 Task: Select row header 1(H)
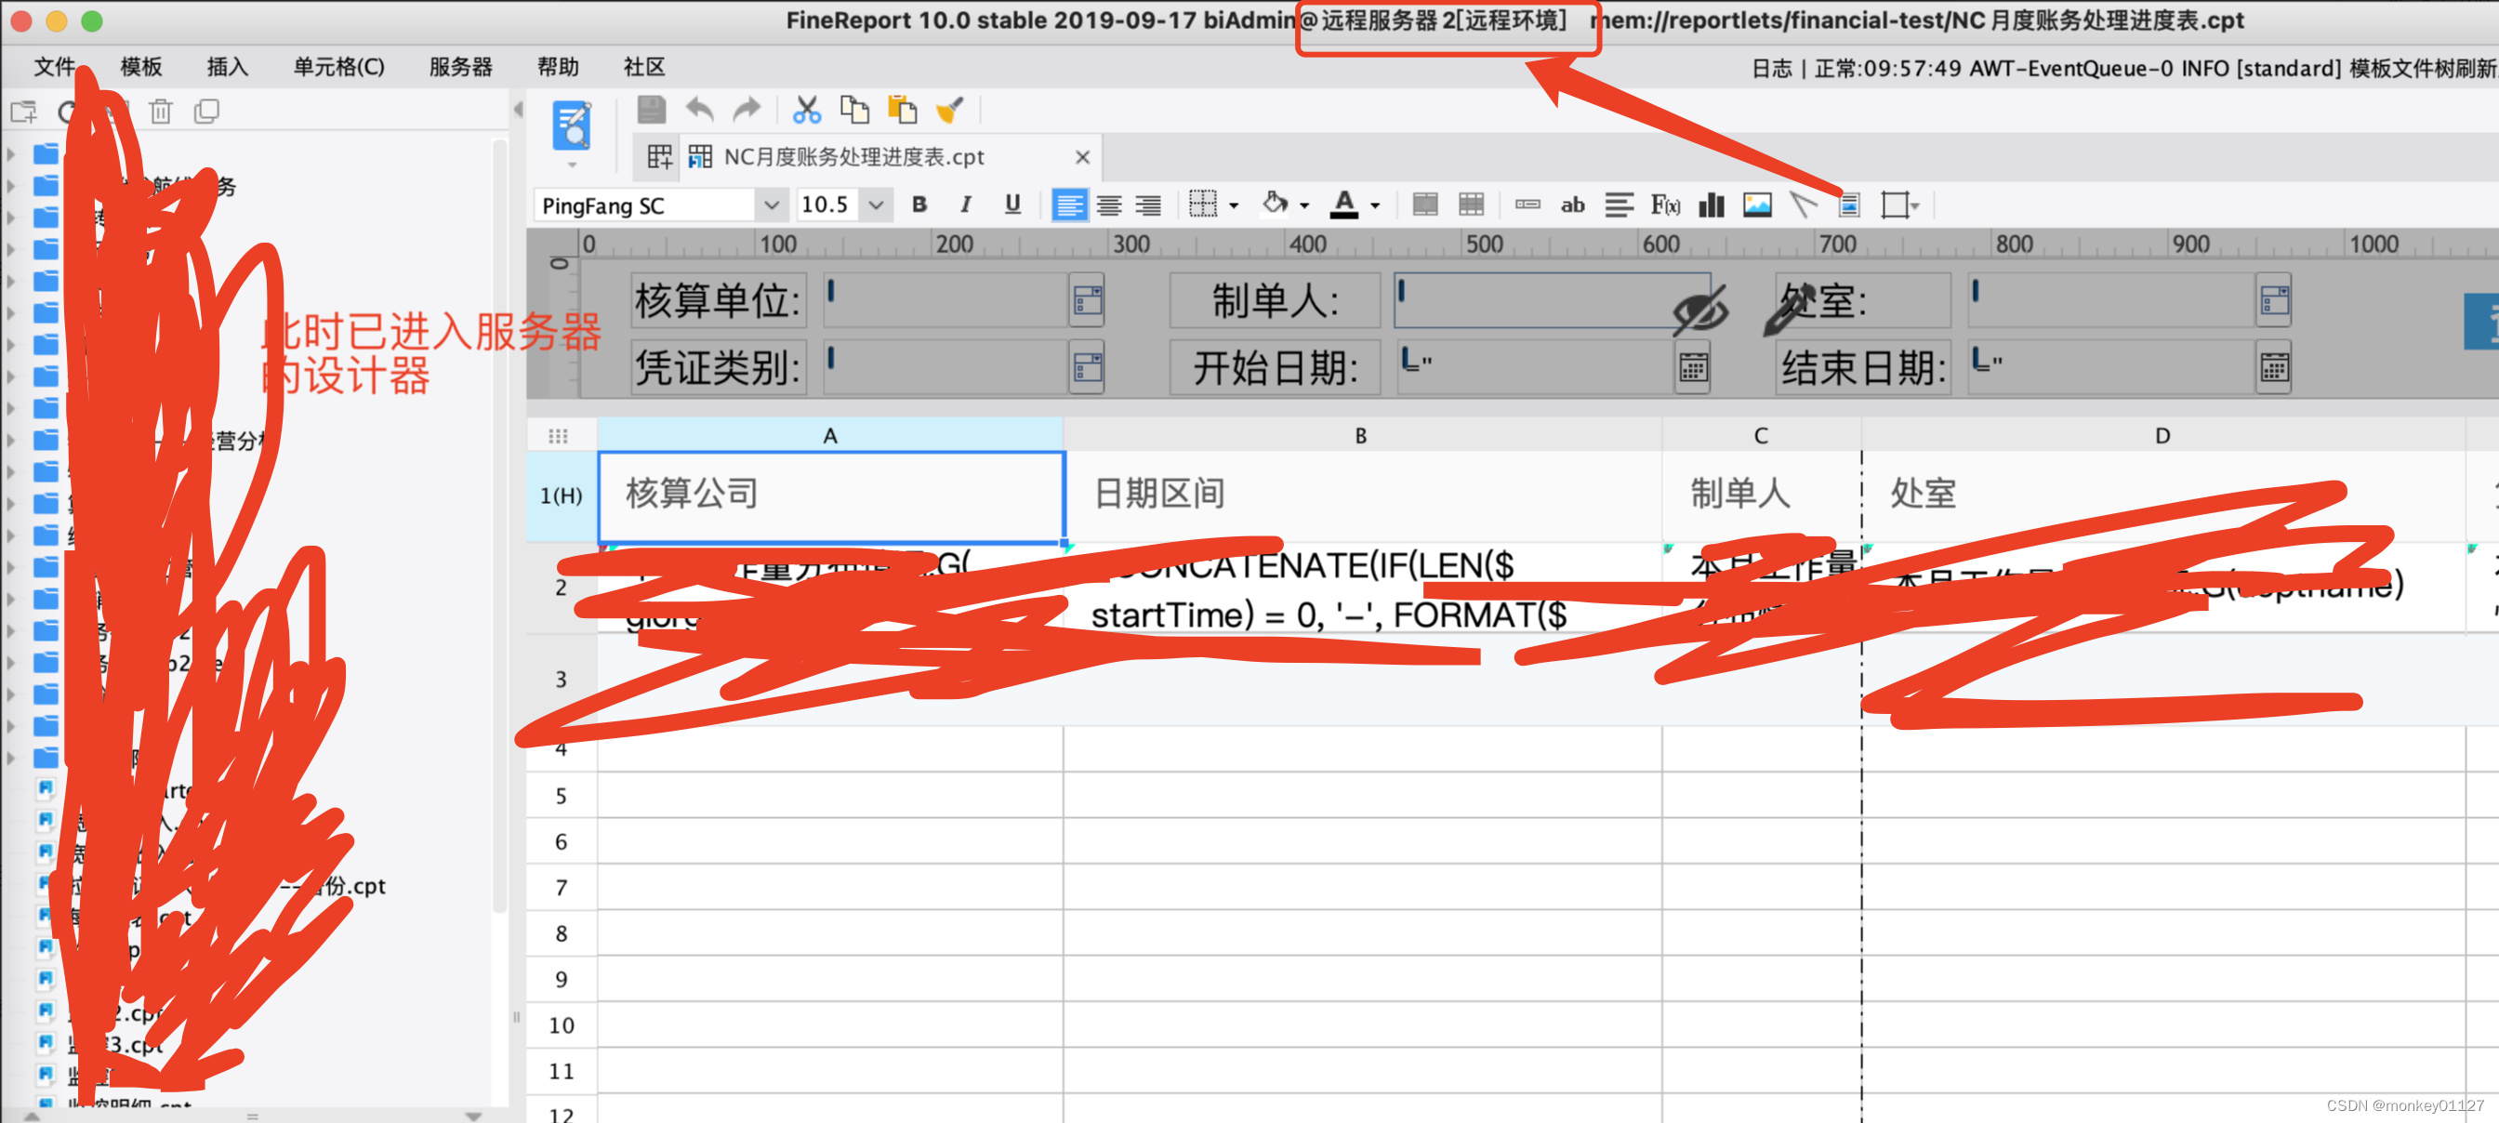point(561,495)
